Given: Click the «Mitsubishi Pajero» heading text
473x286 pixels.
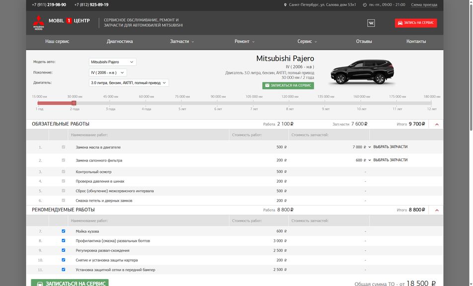Looking at the screenshot, I should (x=285, y=59).
